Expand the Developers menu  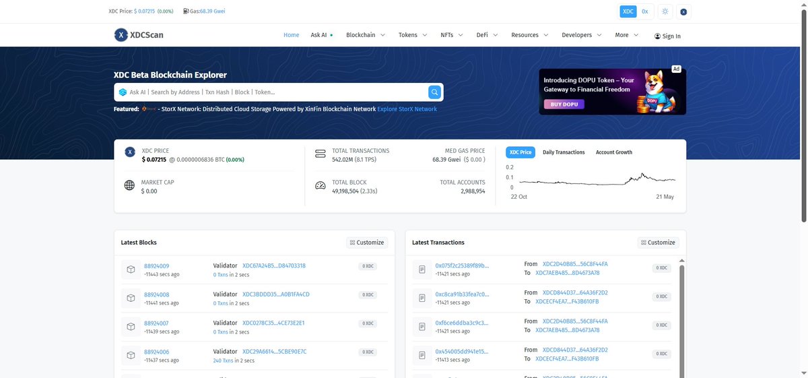tap(582, 35)
